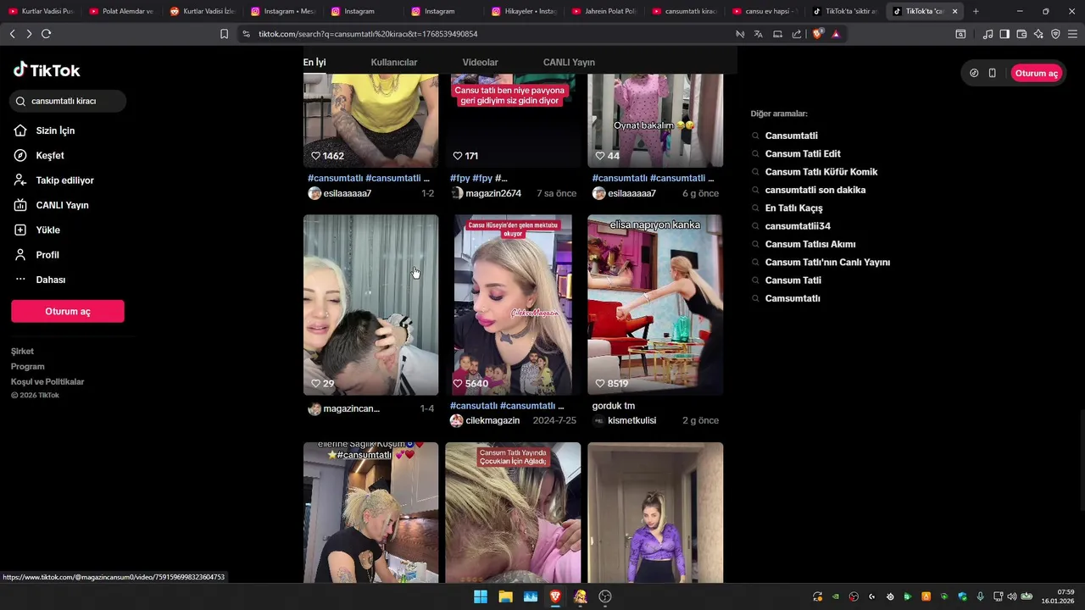Click the search field with cansumtatlı kiracı

68,101
